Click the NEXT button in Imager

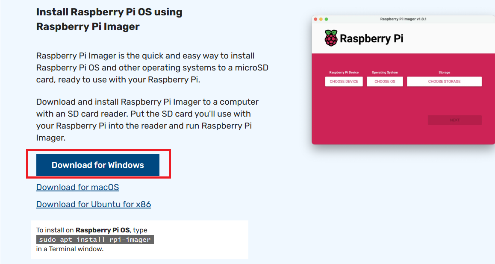tap(454, 120)
